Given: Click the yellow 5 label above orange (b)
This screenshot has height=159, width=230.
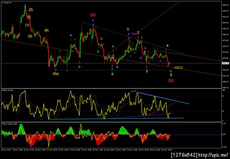Looking at the screenshot, I should click(171, 75).
